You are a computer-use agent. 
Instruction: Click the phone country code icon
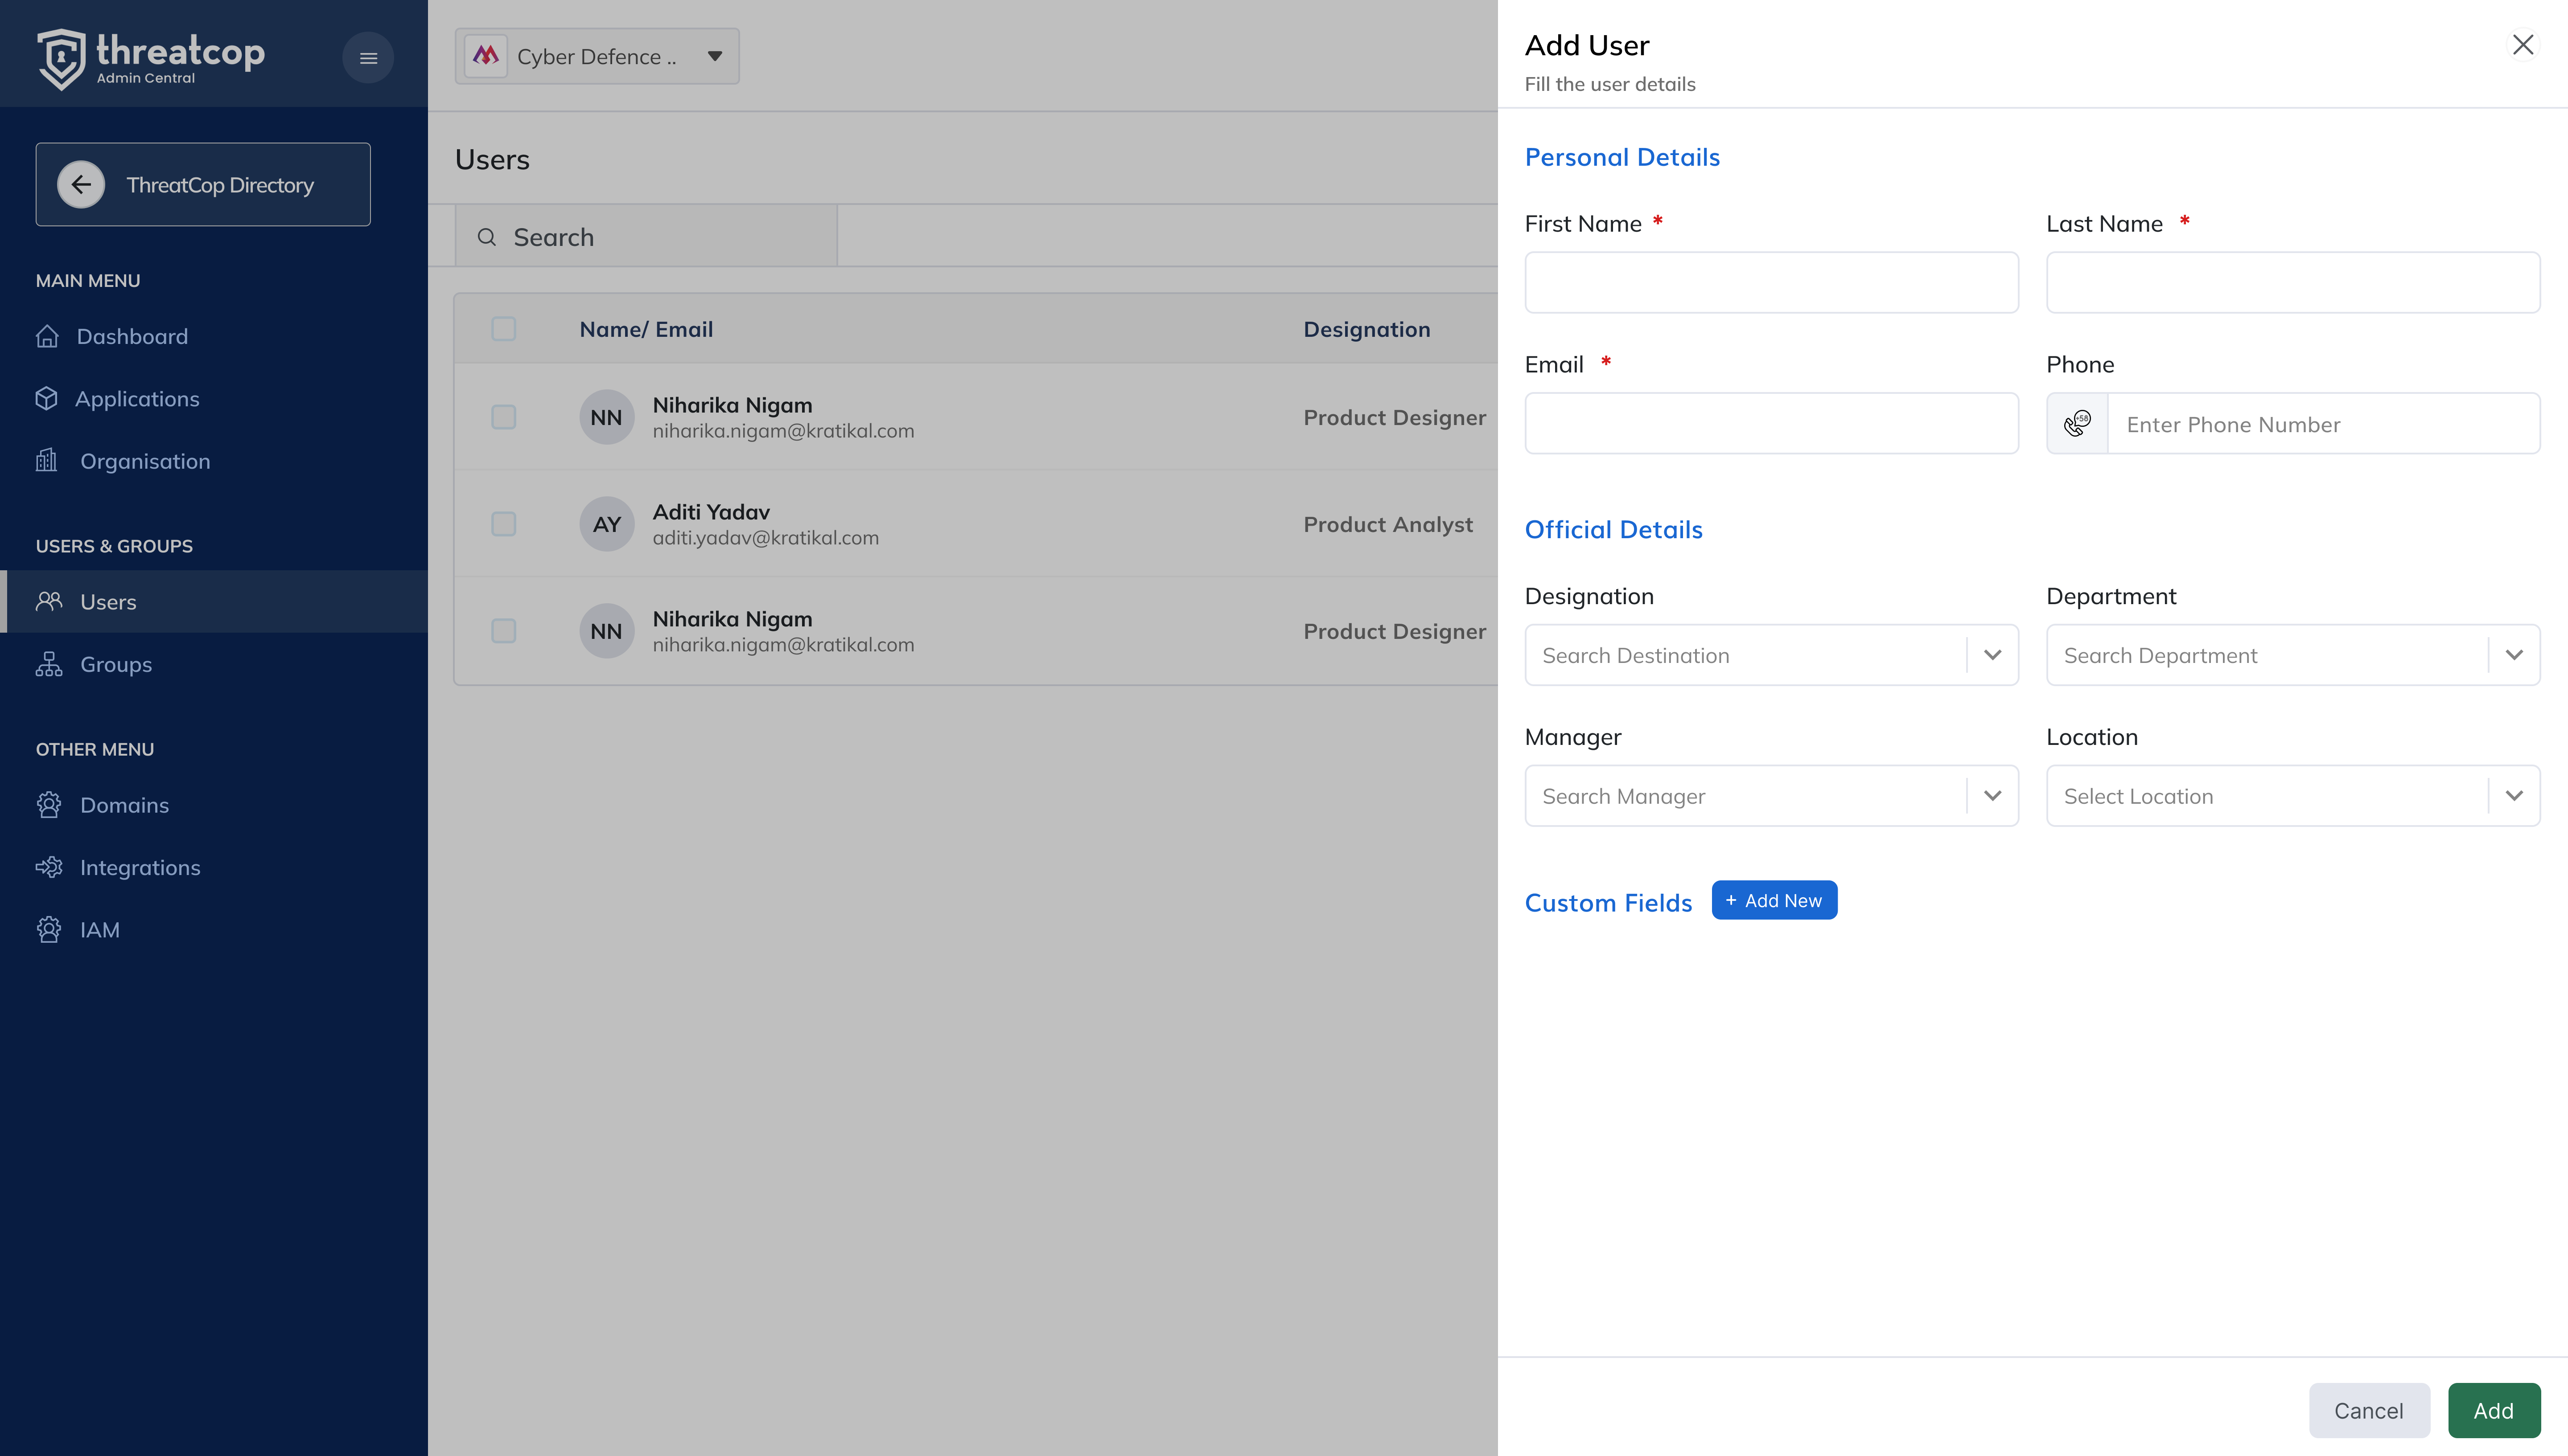tap(2078, 423)
